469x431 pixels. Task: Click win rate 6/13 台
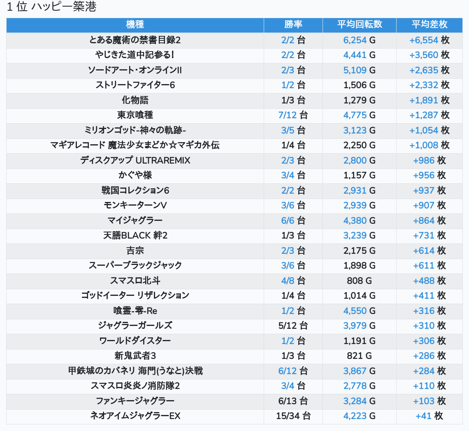[x=293, y=401]
